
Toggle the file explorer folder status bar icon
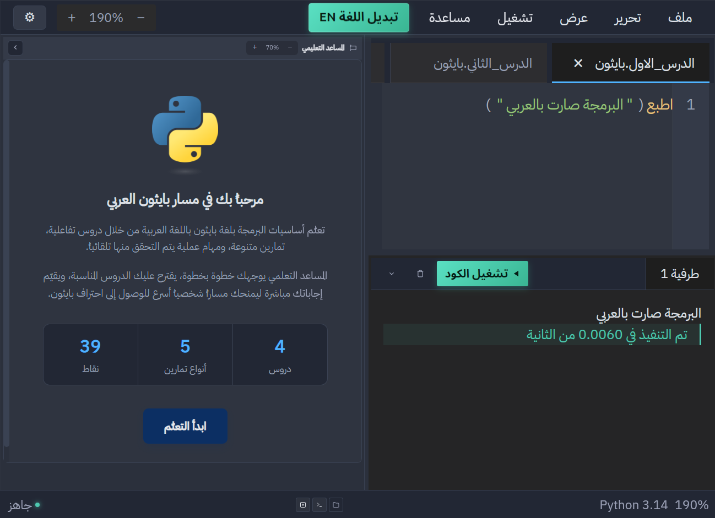tap(336, 505)
